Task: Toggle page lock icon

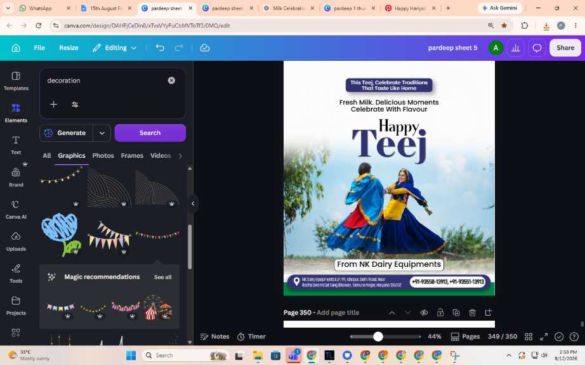Action: [440, 312]
